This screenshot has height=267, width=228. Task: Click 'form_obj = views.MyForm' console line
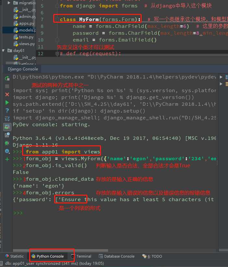click(121, 159)
